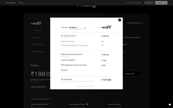Click the Warp+ Mode spec label
This screenshot has width=173, height=108.
click(x=38, y=44)
